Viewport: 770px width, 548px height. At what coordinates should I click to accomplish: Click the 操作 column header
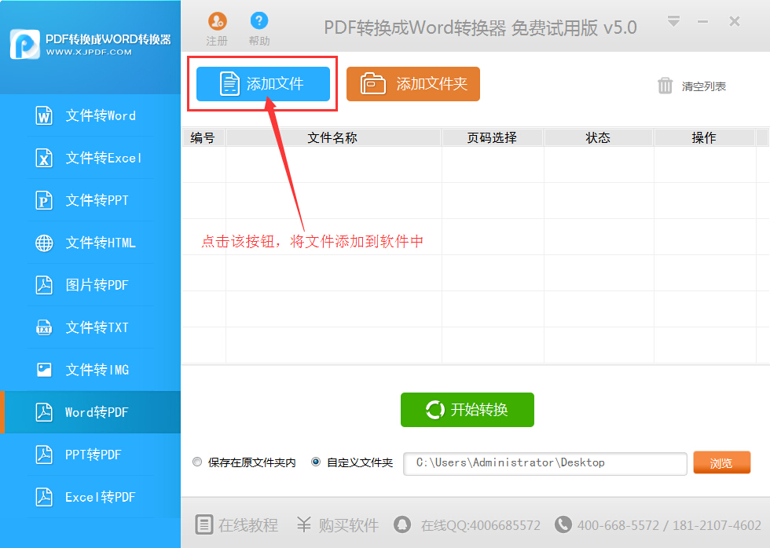[704, 138]
